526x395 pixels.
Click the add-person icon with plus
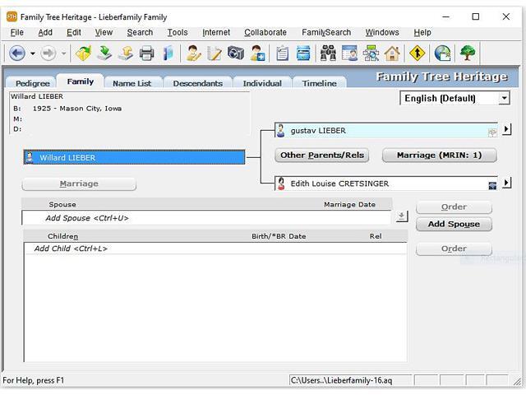257,53
